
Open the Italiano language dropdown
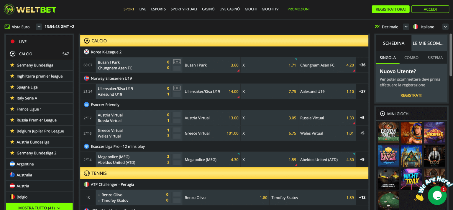point(445,27)
